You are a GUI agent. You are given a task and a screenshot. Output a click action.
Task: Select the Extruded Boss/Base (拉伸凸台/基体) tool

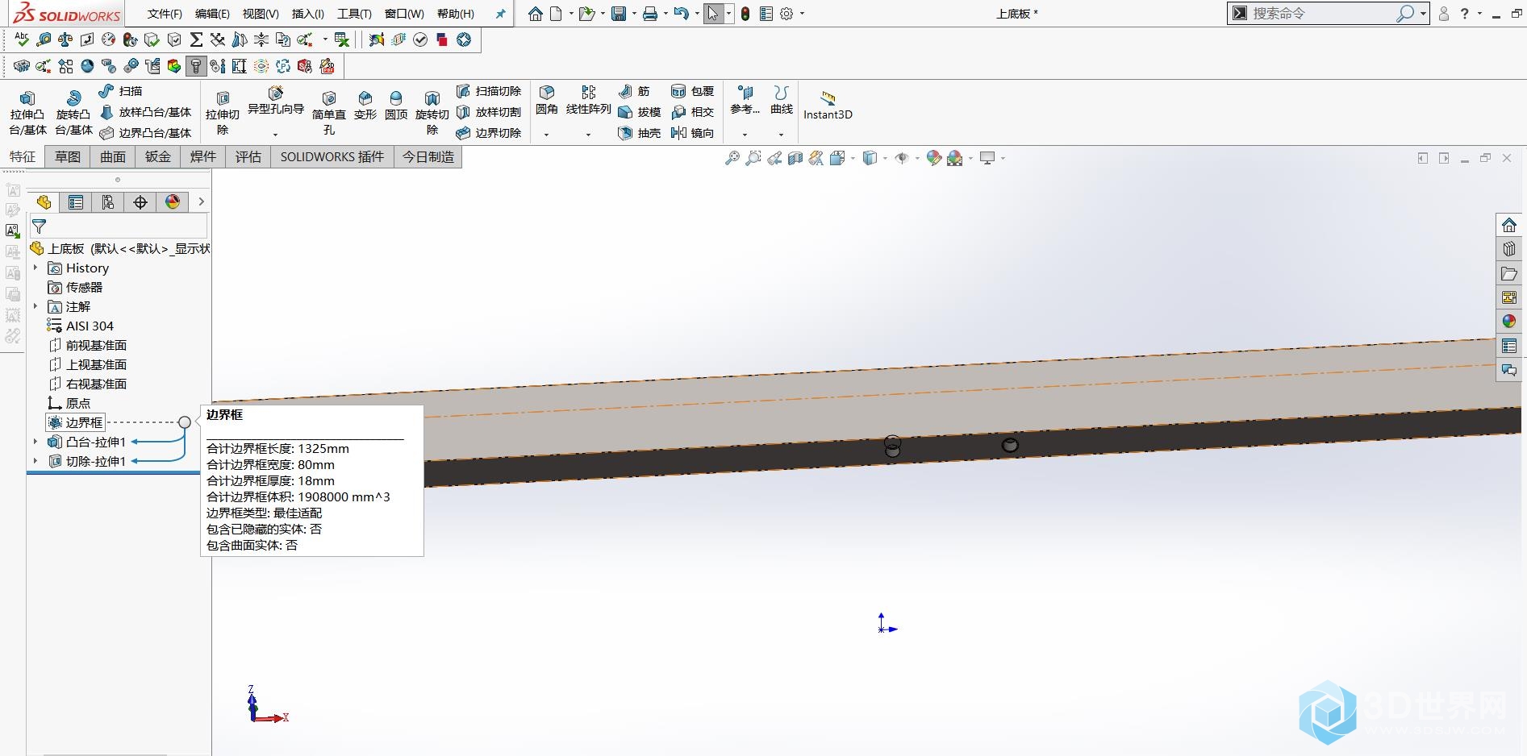[27, 113]
